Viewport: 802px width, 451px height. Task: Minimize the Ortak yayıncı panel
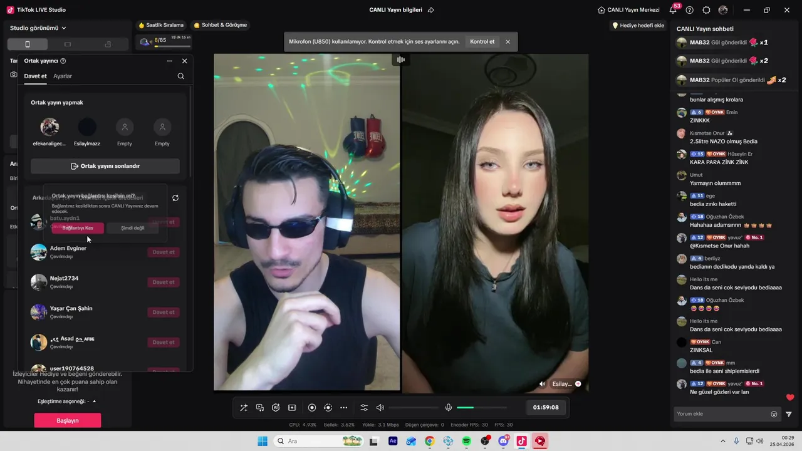(x=169, y=61)
